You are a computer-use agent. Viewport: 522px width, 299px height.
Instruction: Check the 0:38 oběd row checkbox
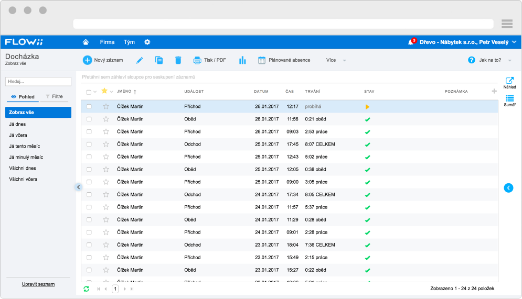pos(89,170)
